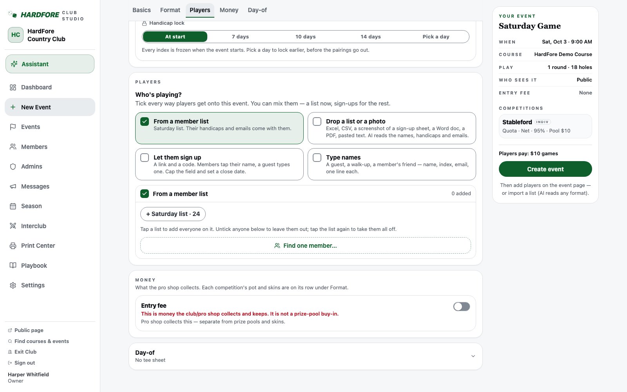Viewport: 627px width, 392px height.
Task: Click the Exit Club link
Action: 22,352
